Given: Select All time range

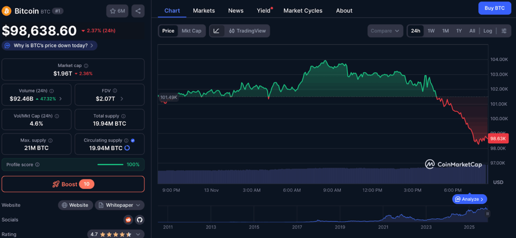Looking at the screenshot, I should [x=472, y=31].
